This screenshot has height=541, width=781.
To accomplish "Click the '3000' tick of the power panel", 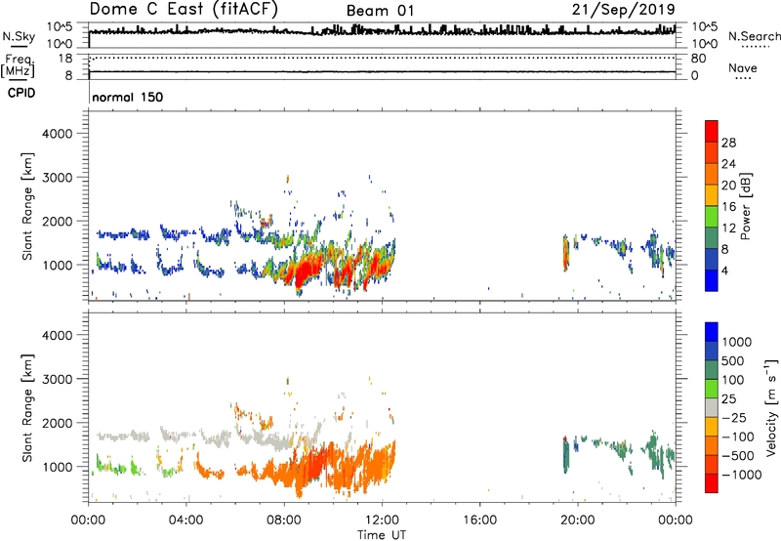I will [x=58, y=178].
